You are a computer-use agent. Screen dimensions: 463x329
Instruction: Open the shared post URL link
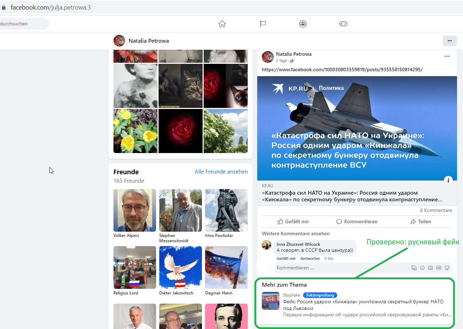point(342,69)
